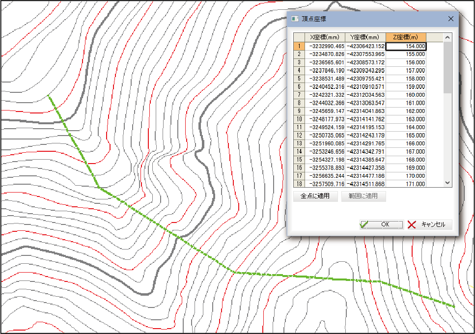
Task: Close the 頂点座標 dialog
Action: coord(451,19)
